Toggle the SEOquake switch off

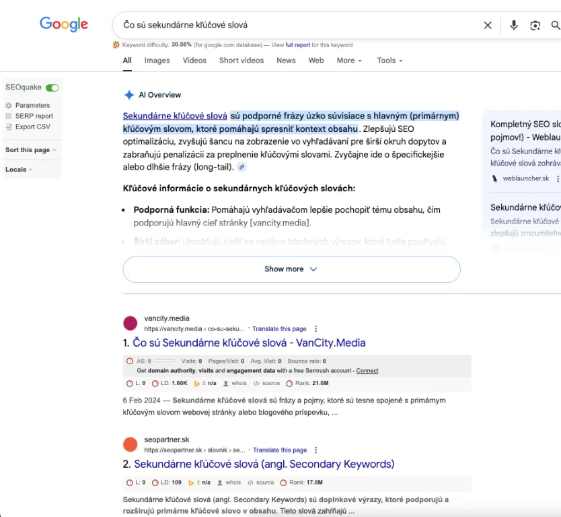pyautogui.click(x=52, y=88)
